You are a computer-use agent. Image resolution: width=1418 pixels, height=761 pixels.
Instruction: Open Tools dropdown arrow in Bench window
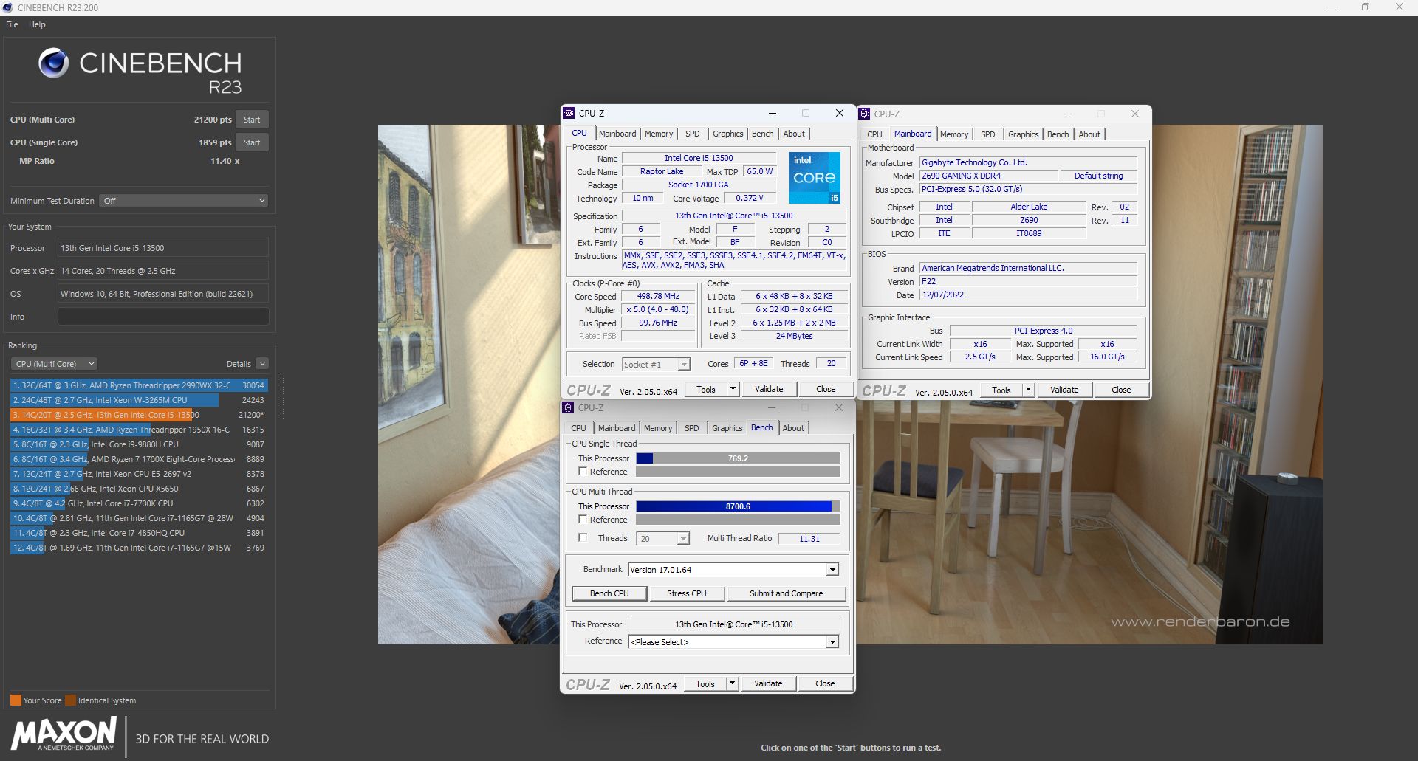(732, 683)
